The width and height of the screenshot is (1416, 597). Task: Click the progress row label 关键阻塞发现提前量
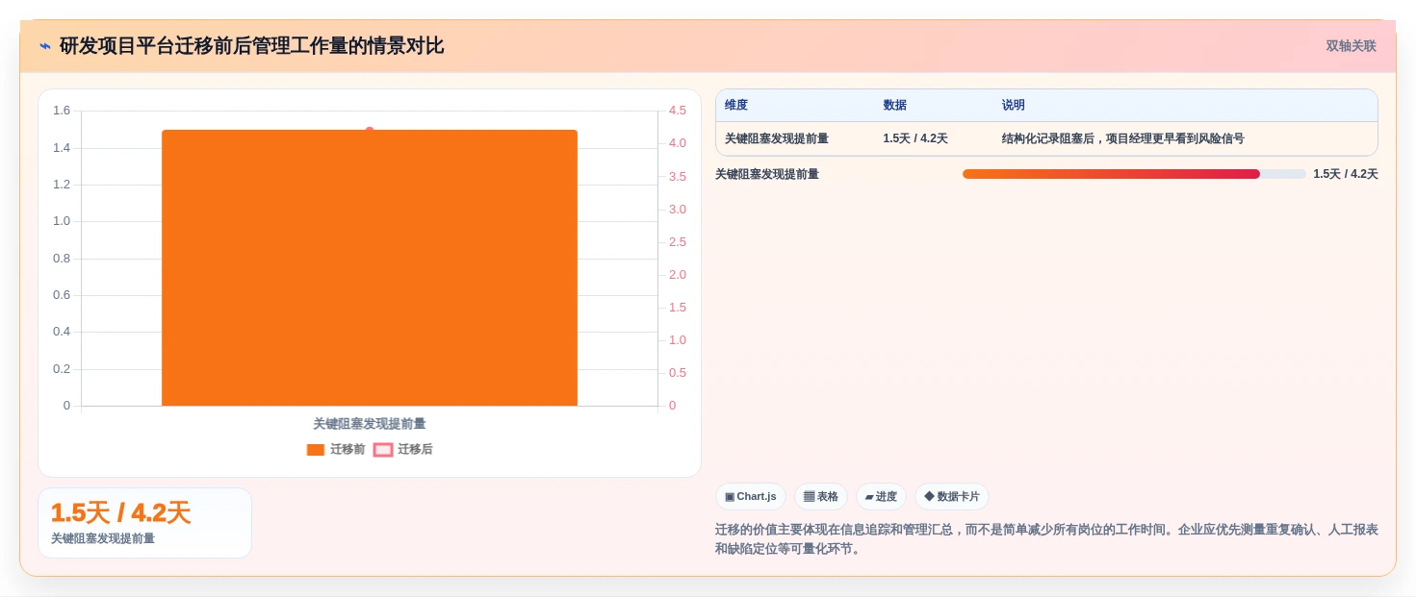(x=767, y=174)
